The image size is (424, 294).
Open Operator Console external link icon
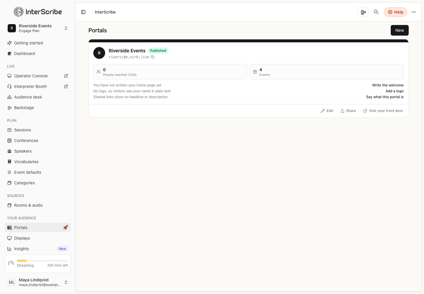click(66, 76)
